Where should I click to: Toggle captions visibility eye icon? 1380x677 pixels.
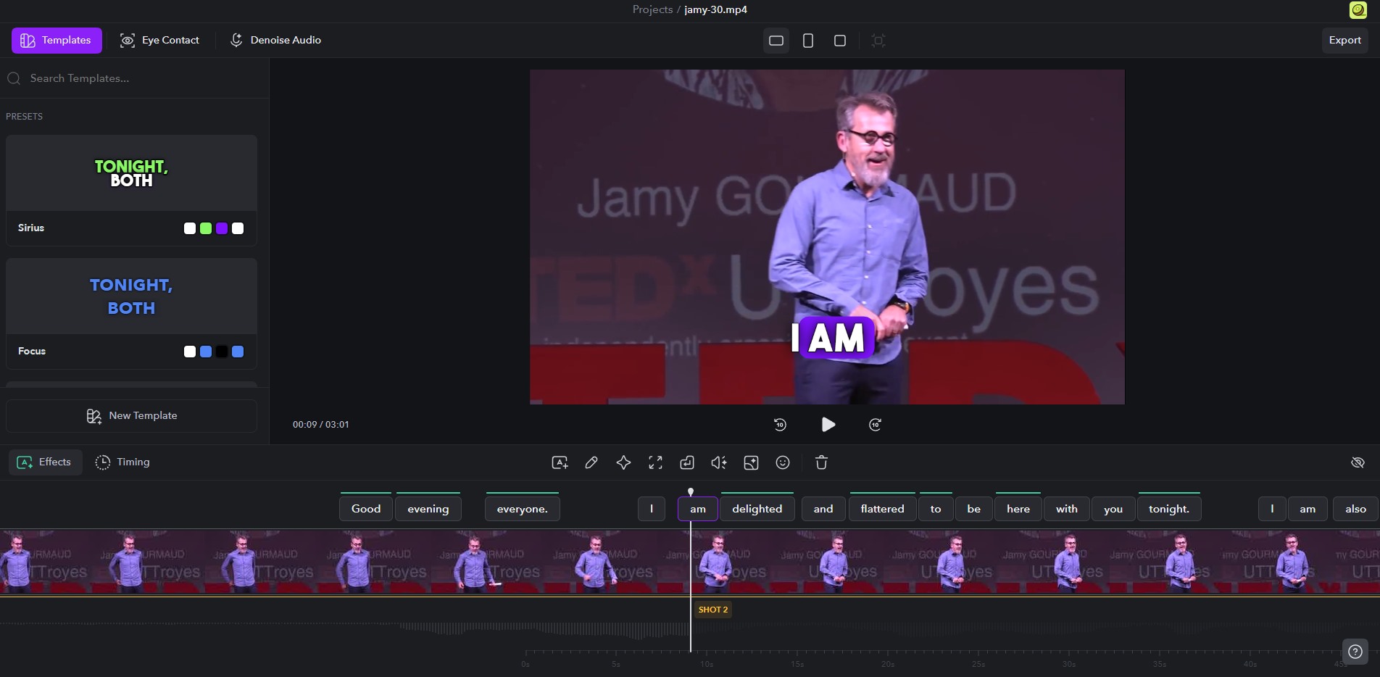click(x=1358, y=462)
